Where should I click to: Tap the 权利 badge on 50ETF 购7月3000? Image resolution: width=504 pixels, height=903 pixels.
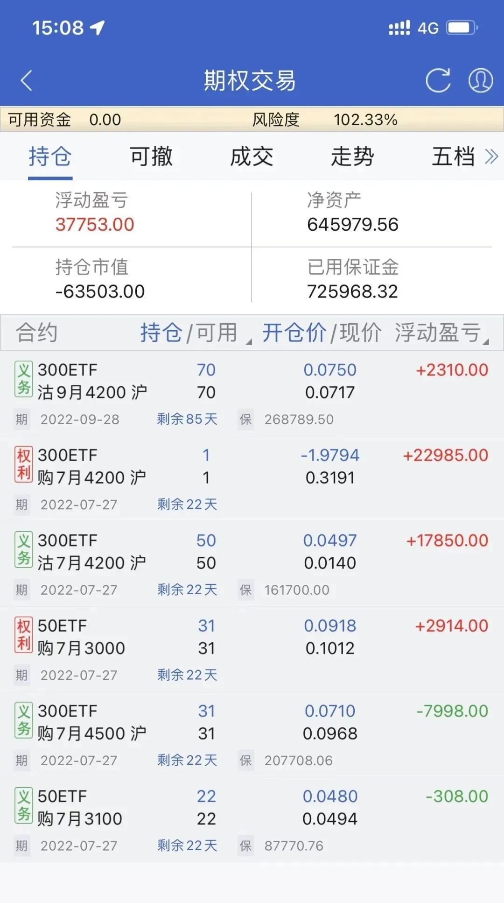tap(23, 635)
